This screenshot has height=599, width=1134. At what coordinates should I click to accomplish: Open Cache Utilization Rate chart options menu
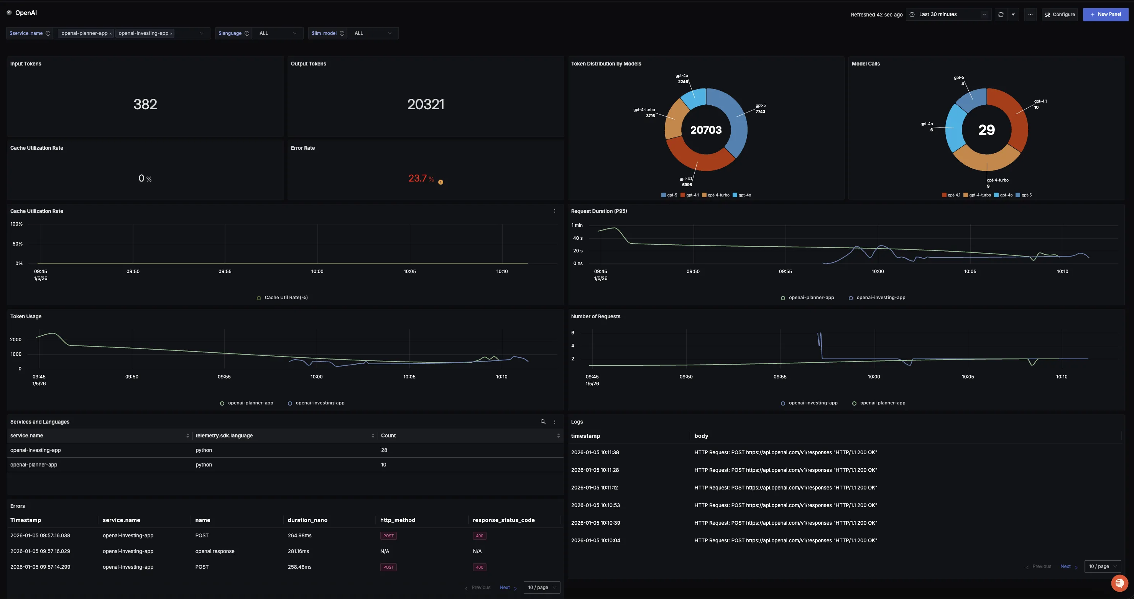555,211
